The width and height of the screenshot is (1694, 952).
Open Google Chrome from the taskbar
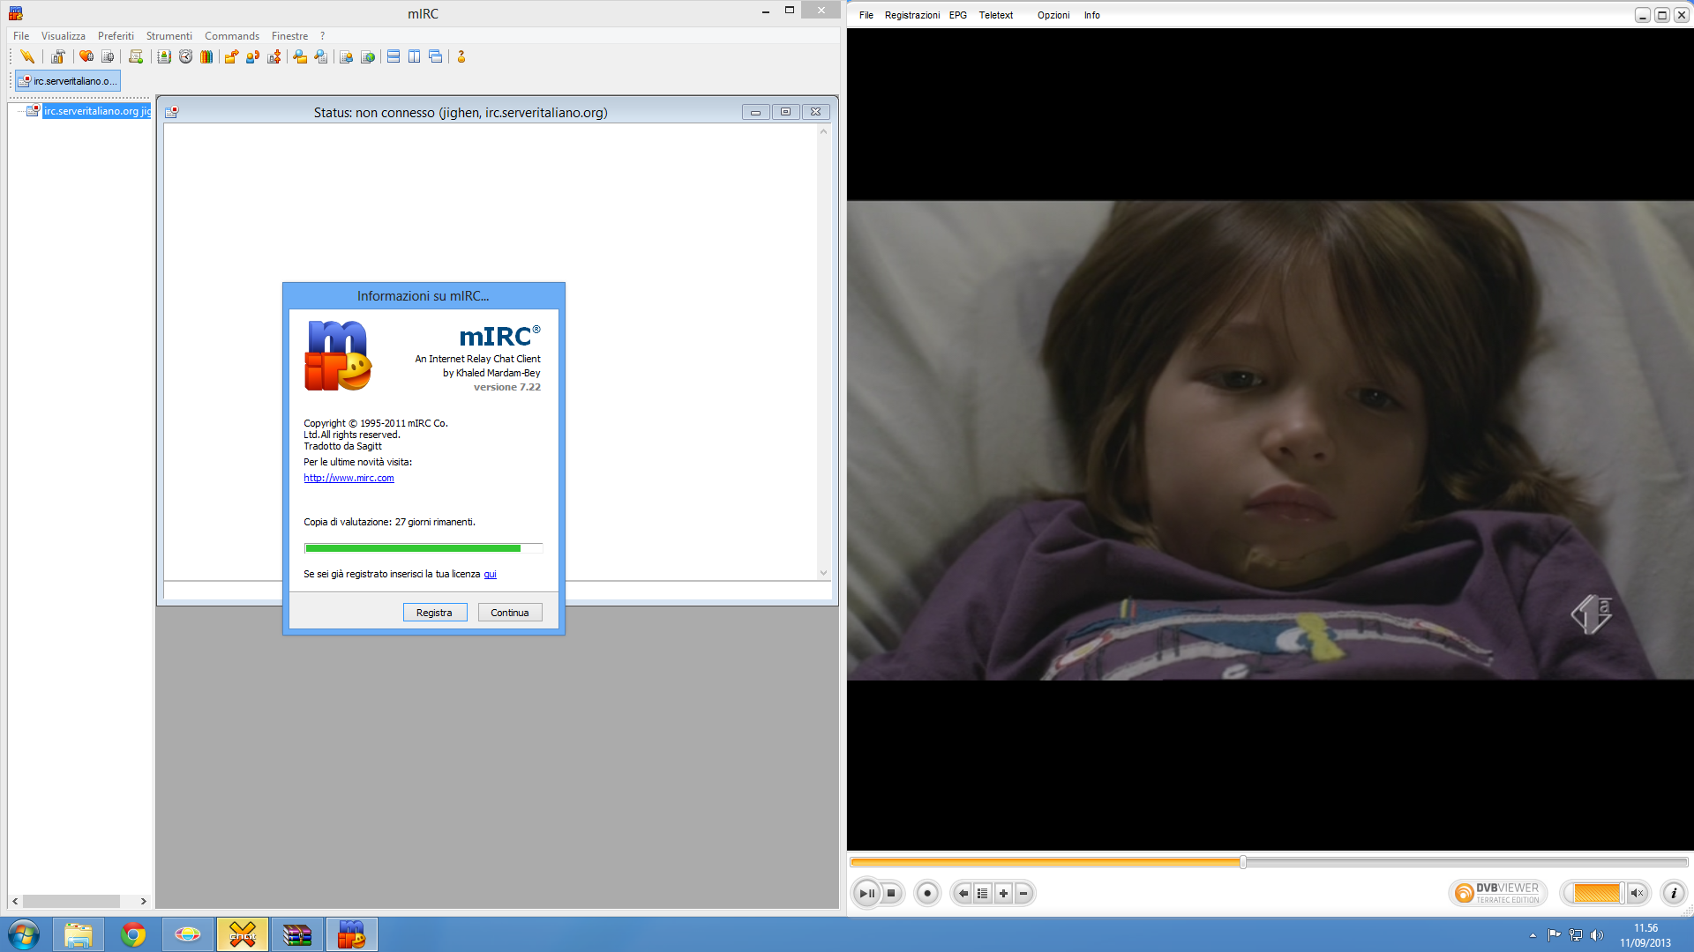tap(133, 934)
